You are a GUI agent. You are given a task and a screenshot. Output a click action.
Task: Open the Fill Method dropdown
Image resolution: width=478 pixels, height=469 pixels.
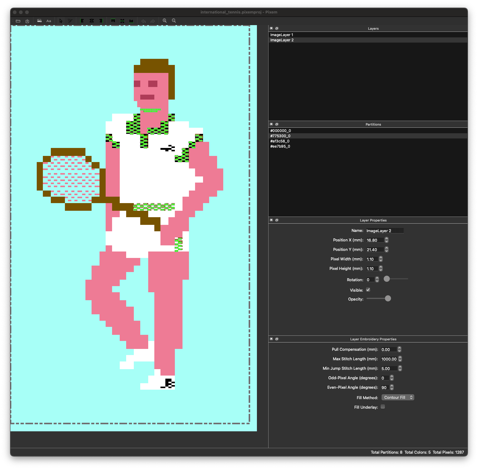click(397, 397)
